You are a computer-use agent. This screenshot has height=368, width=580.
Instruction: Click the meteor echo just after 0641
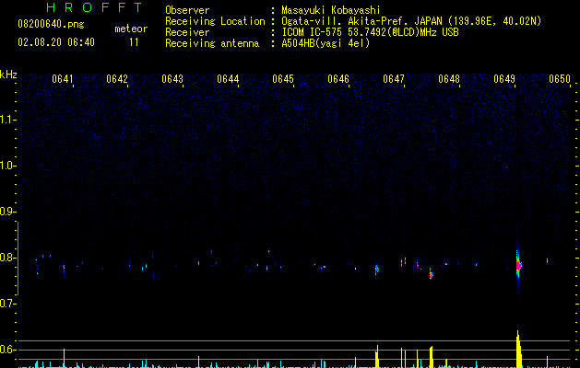coord(64,269)
